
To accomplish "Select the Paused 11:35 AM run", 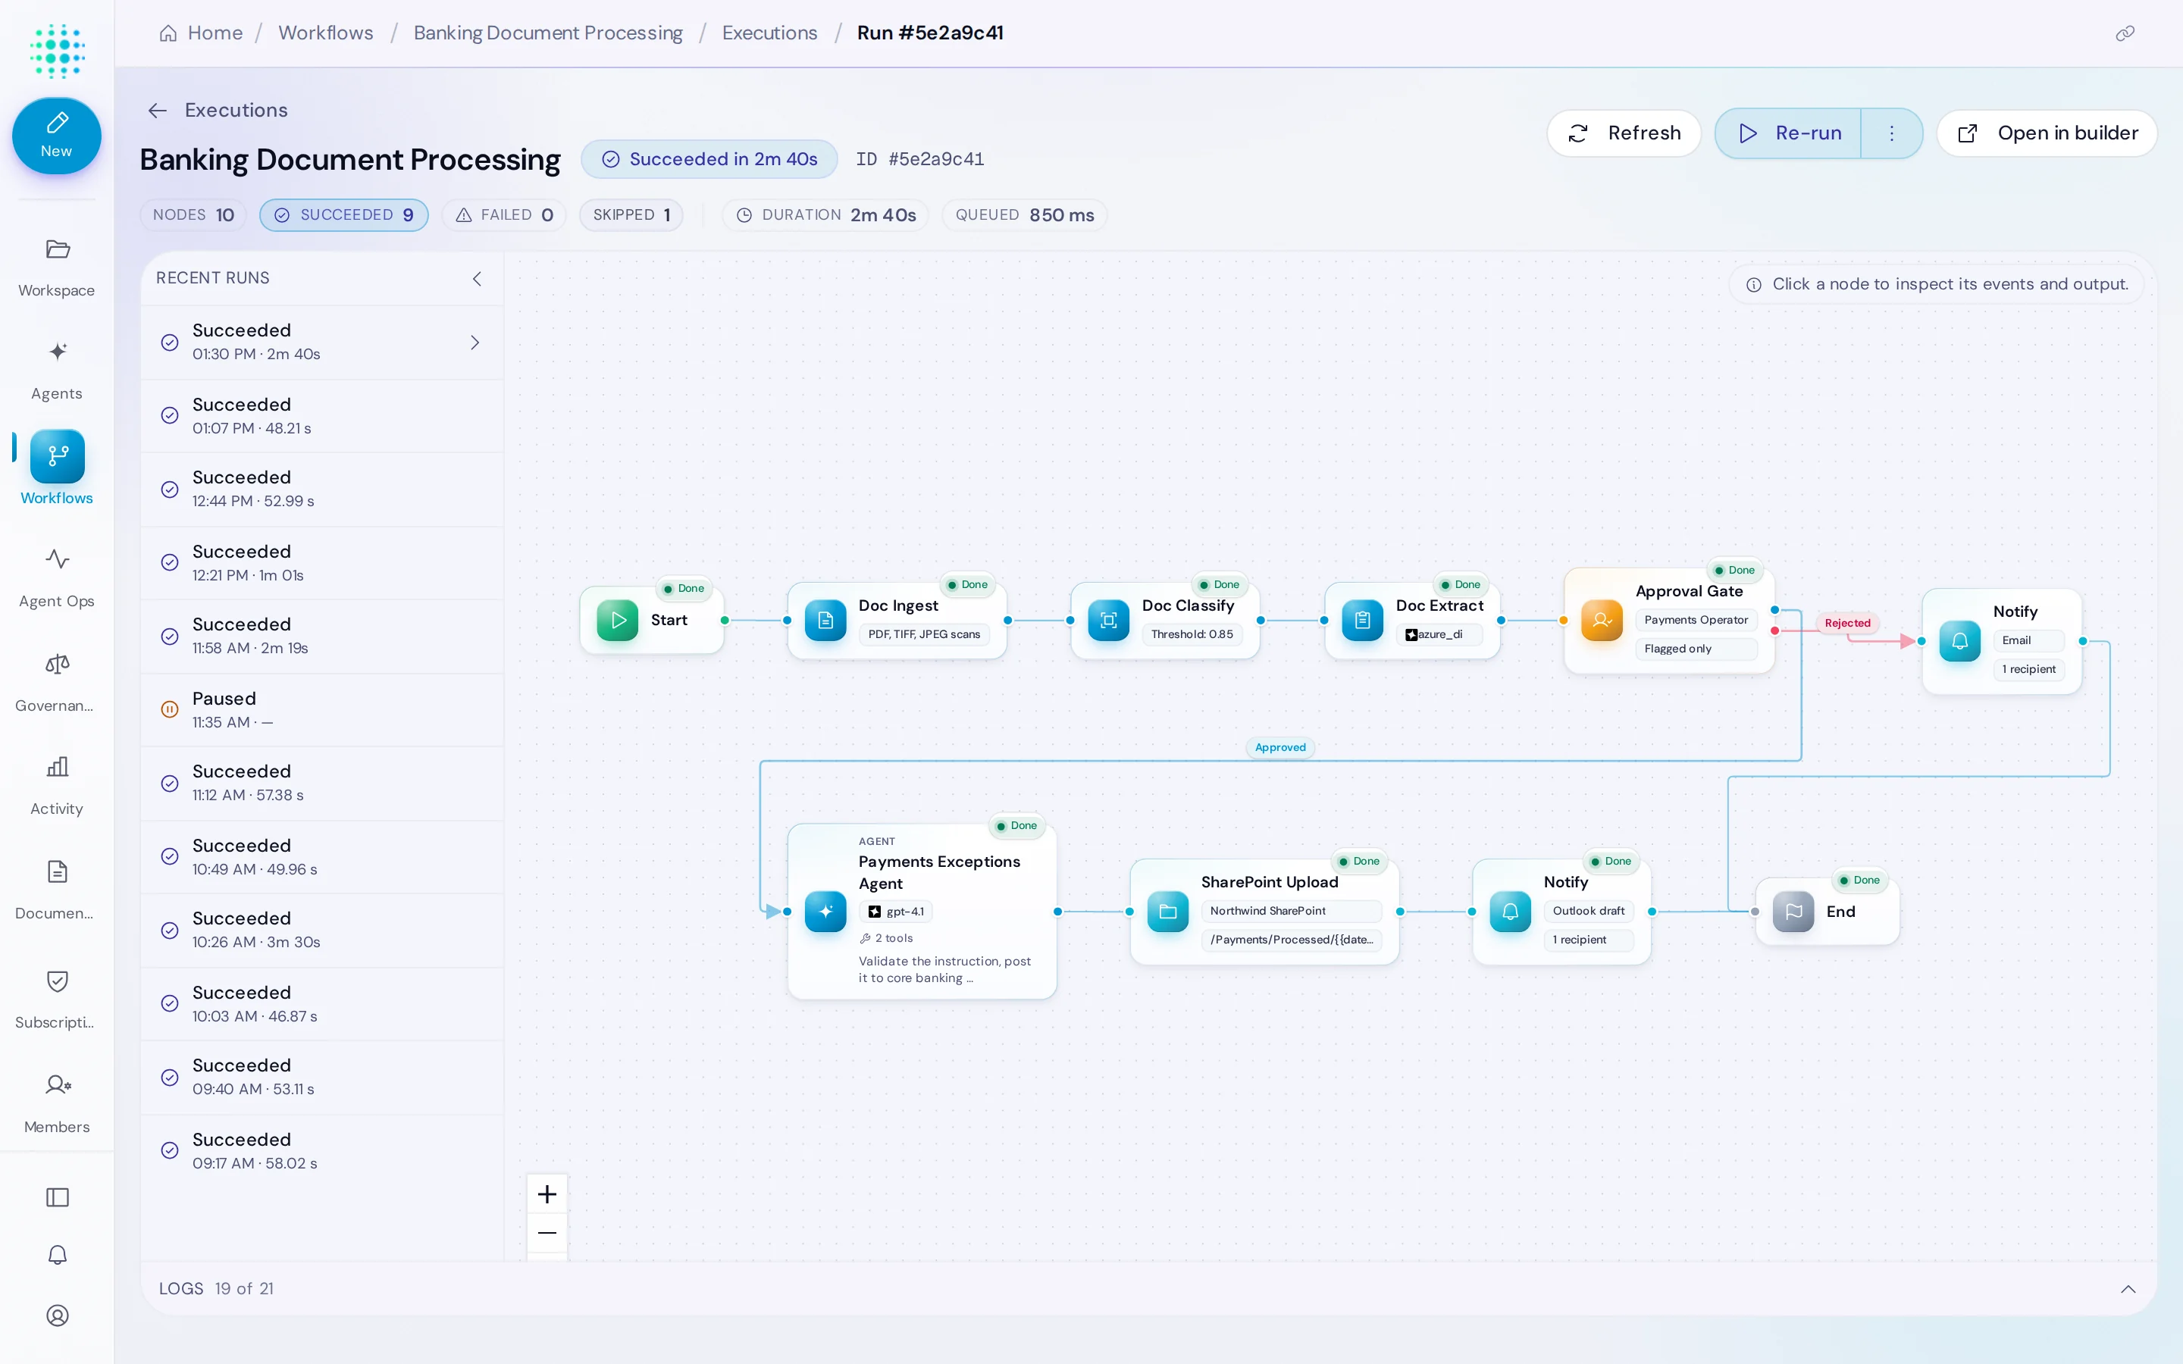I will coord(322,710).
